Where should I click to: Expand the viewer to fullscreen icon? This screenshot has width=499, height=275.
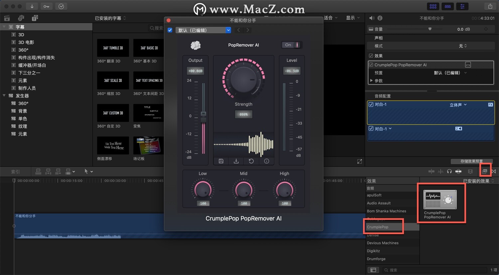359,161
